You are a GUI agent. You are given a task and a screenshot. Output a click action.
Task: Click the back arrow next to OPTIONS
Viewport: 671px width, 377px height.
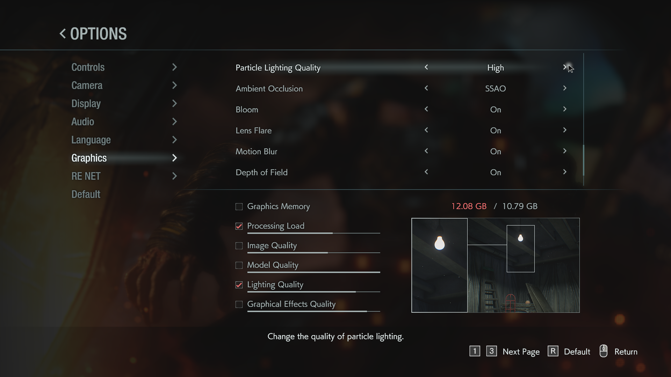63,34
